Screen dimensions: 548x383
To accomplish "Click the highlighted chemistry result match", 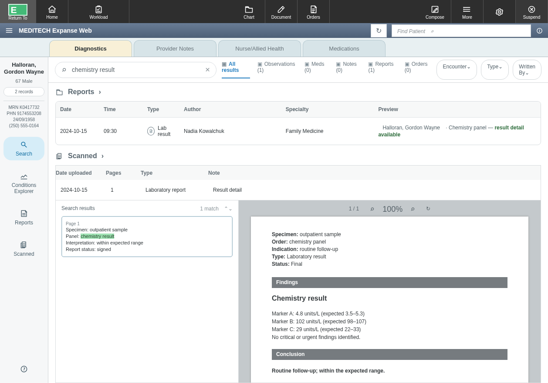I will [97, 236].
